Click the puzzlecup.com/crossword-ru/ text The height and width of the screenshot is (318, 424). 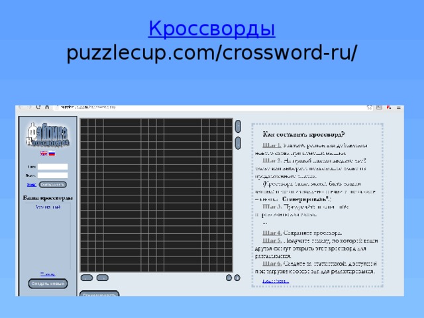pos(212,52)
